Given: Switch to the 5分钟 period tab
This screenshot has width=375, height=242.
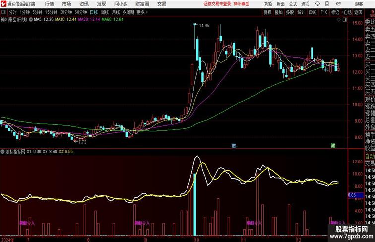Looking at the screenshot, I should [37, 12].
